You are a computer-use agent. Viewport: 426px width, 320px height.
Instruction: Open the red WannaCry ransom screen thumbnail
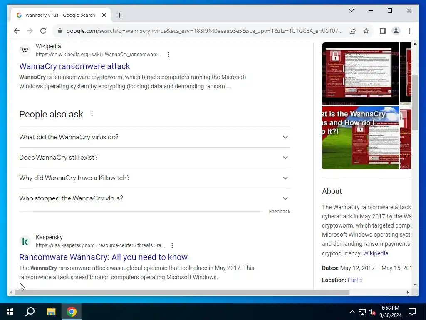[x=360, y=74]
